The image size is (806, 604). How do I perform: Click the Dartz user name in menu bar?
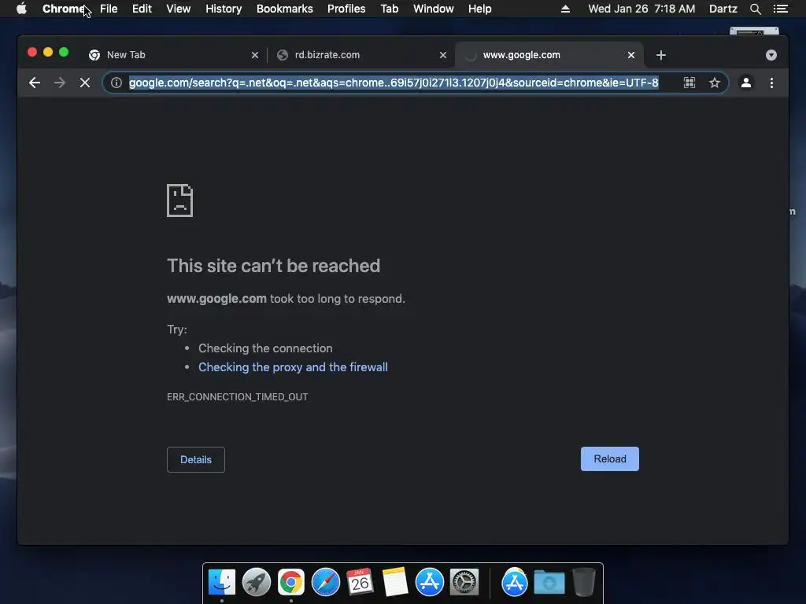point(723,9)
